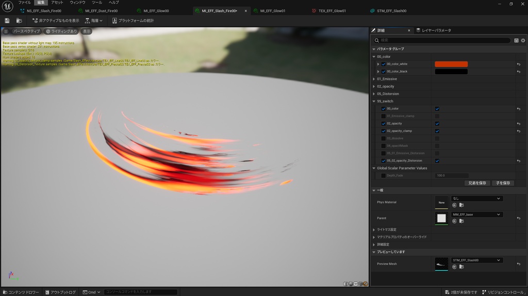Expand the ライトマス設定 section
528x296 pixels.
click(x=374, y=229)
